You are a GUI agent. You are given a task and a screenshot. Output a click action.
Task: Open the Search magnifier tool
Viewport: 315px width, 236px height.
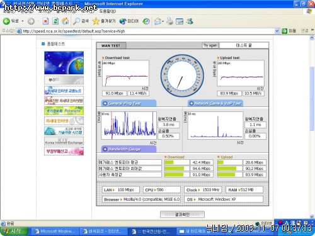(x=81, y=21)
